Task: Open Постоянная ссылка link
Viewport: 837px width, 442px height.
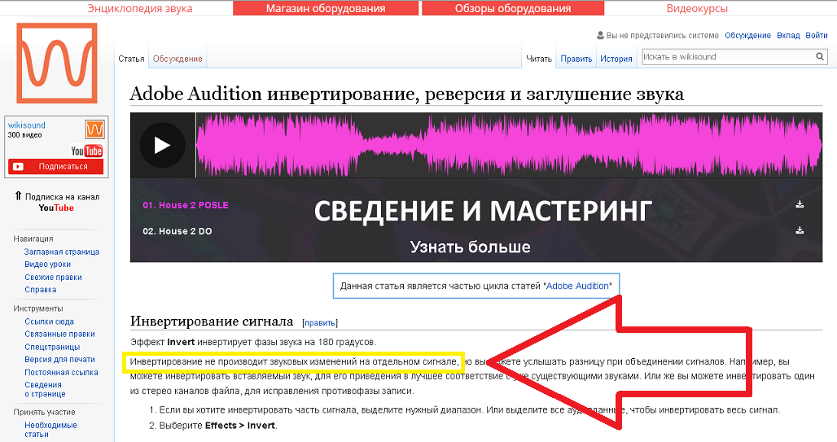Action: click(x=61, y=373)
